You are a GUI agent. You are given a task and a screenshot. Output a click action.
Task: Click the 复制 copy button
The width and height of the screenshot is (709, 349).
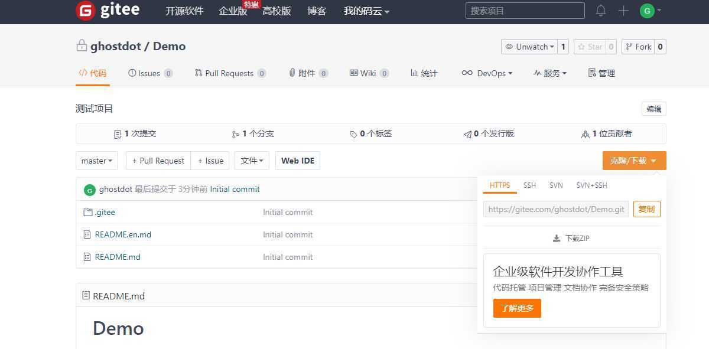coord(646,209)
